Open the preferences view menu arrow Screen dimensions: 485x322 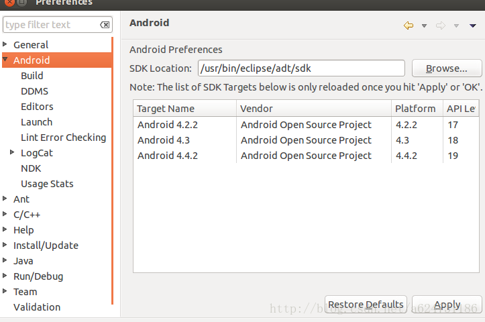pos(473,25)
